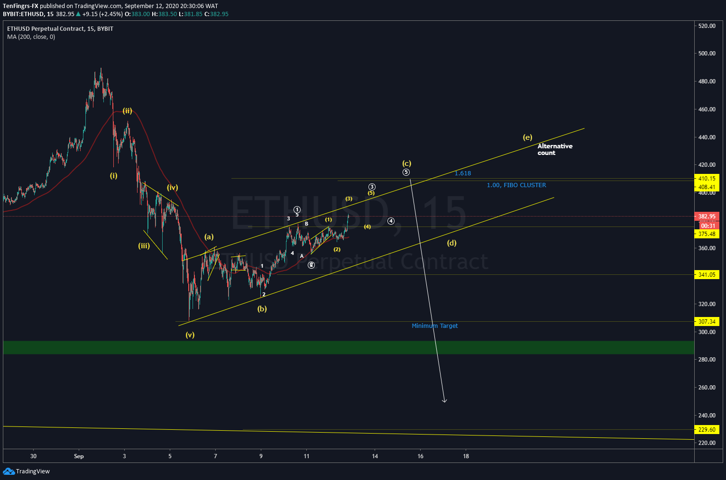Click the 14 date on the time axis
The height and width of the screenshot is (480, 726).
click(375, 456)
